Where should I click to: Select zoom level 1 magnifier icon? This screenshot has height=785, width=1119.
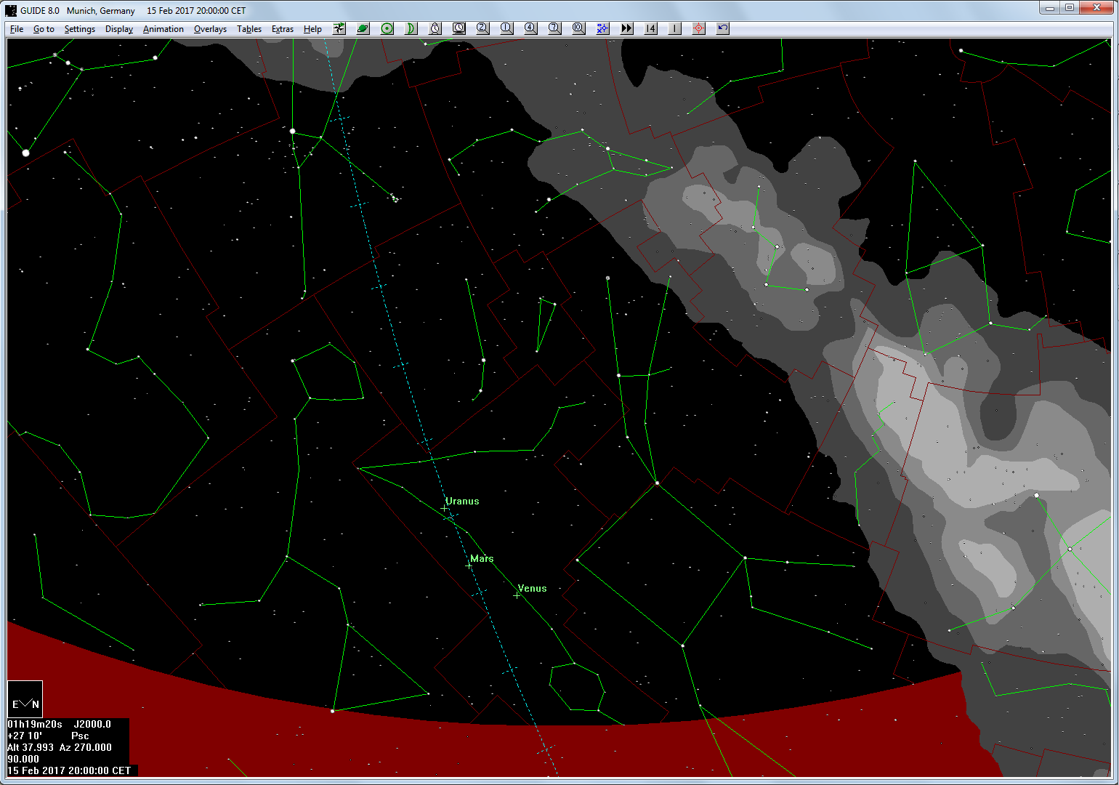[507, 28]
